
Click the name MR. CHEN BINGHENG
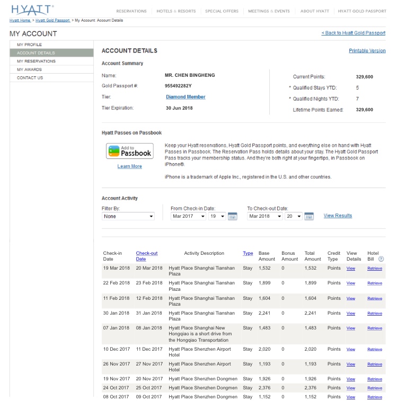point(190,75)
